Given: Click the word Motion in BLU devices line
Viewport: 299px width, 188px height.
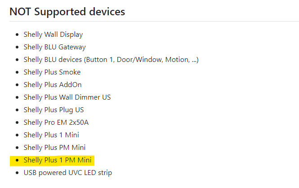Looking at the screenshot, I should click(x=177, y=60).
